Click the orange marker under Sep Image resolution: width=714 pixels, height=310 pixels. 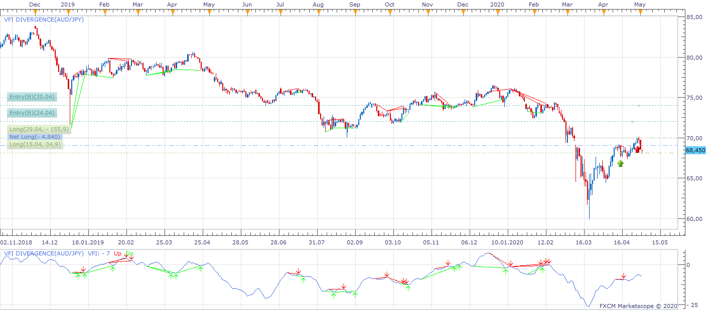pos(355,13)
